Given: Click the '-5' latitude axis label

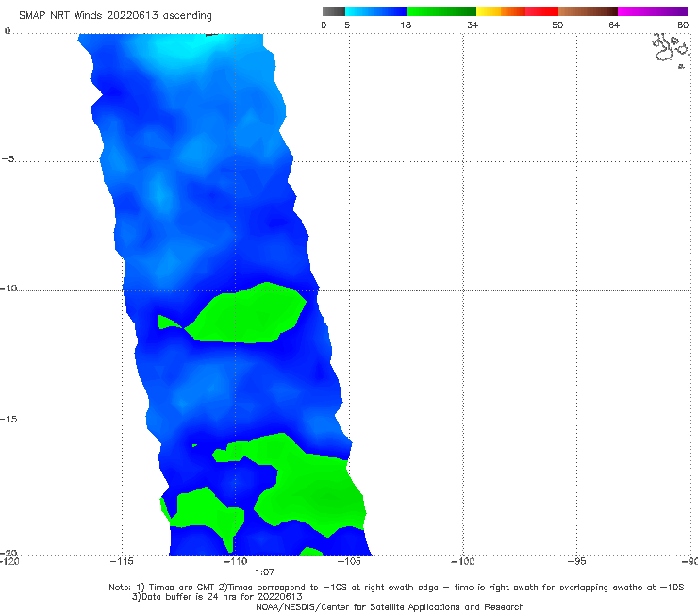Looking at the screenshot, I should 8,158.
